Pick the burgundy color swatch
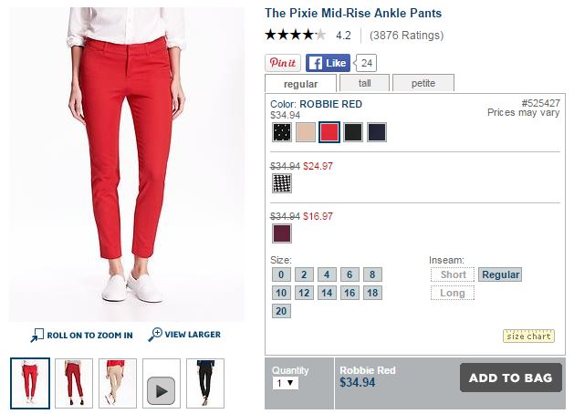This screenshot has width=574, height=414. pyautogui.click(x=282, y=233)
